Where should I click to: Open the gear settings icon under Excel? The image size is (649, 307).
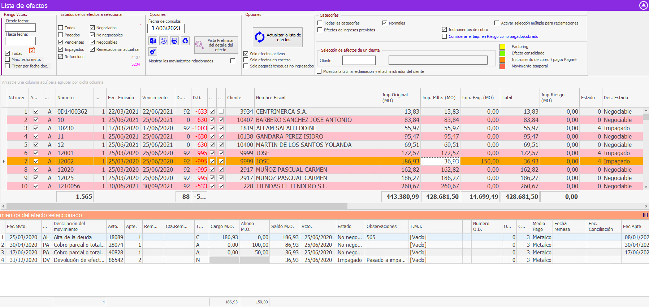[x=153, y=52]
